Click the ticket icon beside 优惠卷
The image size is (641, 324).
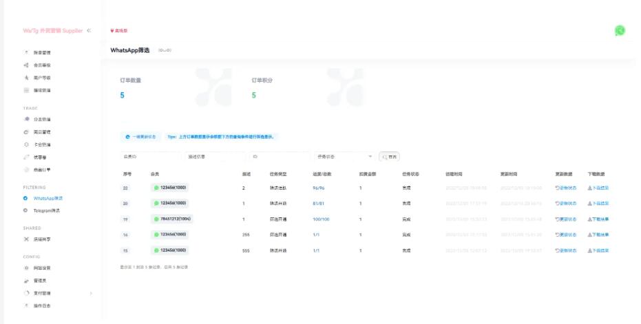pyautogui.click(x=26, y=157)
